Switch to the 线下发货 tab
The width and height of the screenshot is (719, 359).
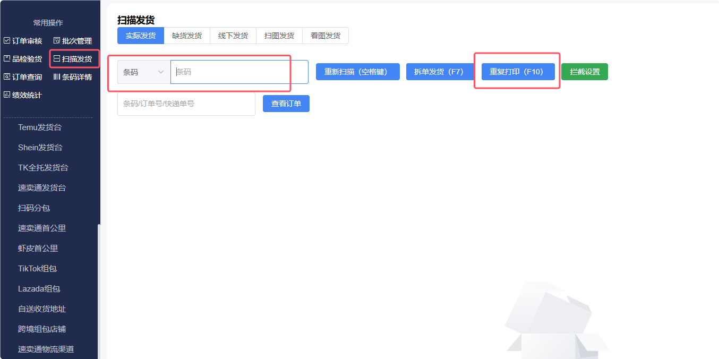233,36
